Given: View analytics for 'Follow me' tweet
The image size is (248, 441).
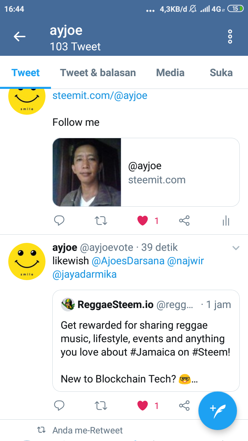Looking at the screenshot, I should coord(226,221).
